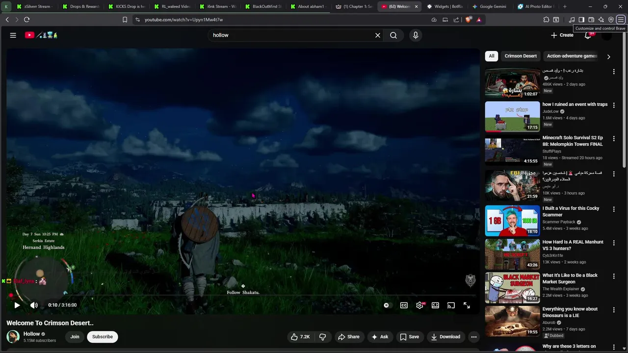Open browser extensions puzzle icon
This screenshot has width=628, height=353.
pyautogui.click(x=546, y=20)
